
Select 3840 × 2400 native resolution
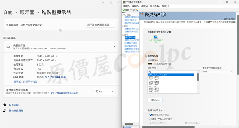171,75
